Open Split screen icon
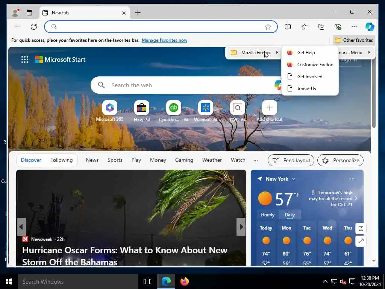385x289 pixels. click(288, 27)
